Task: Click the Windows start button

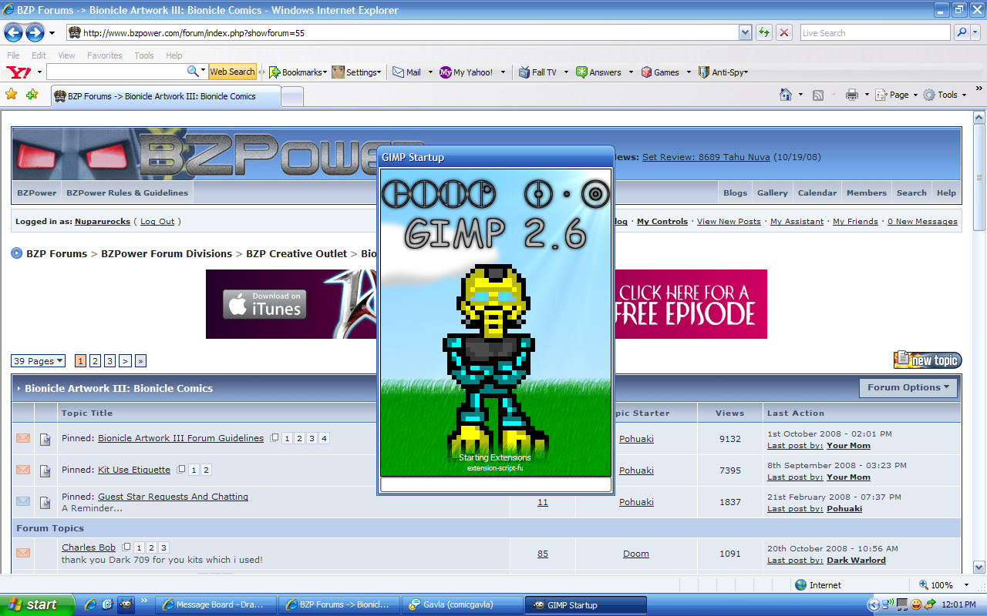Action: click(37, 604)
